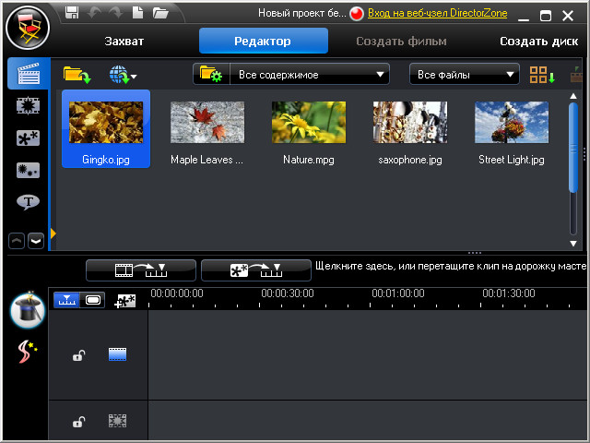Open the Particle Room in the sidebar
590x443 pixels.
(x=29, y=170)
